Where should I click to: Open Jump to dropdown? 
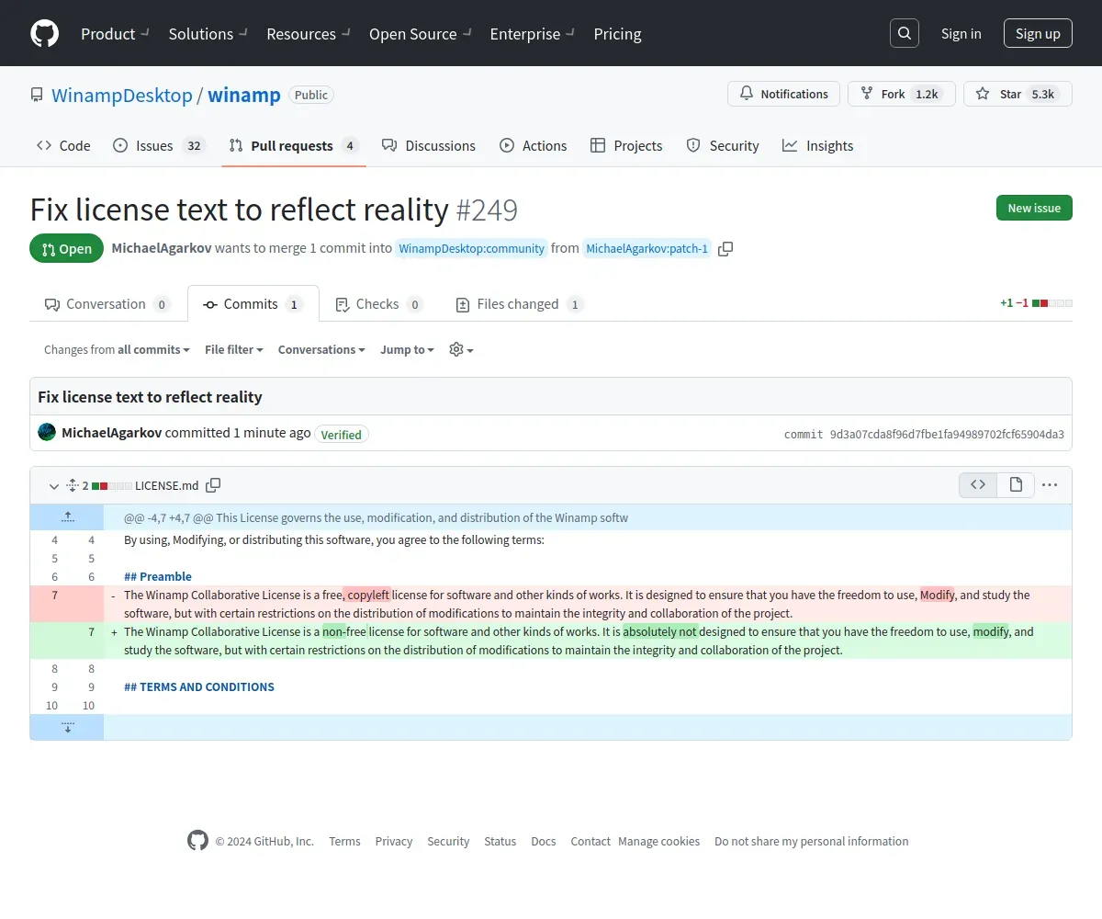pyautogui.click(x=407, y=349)
